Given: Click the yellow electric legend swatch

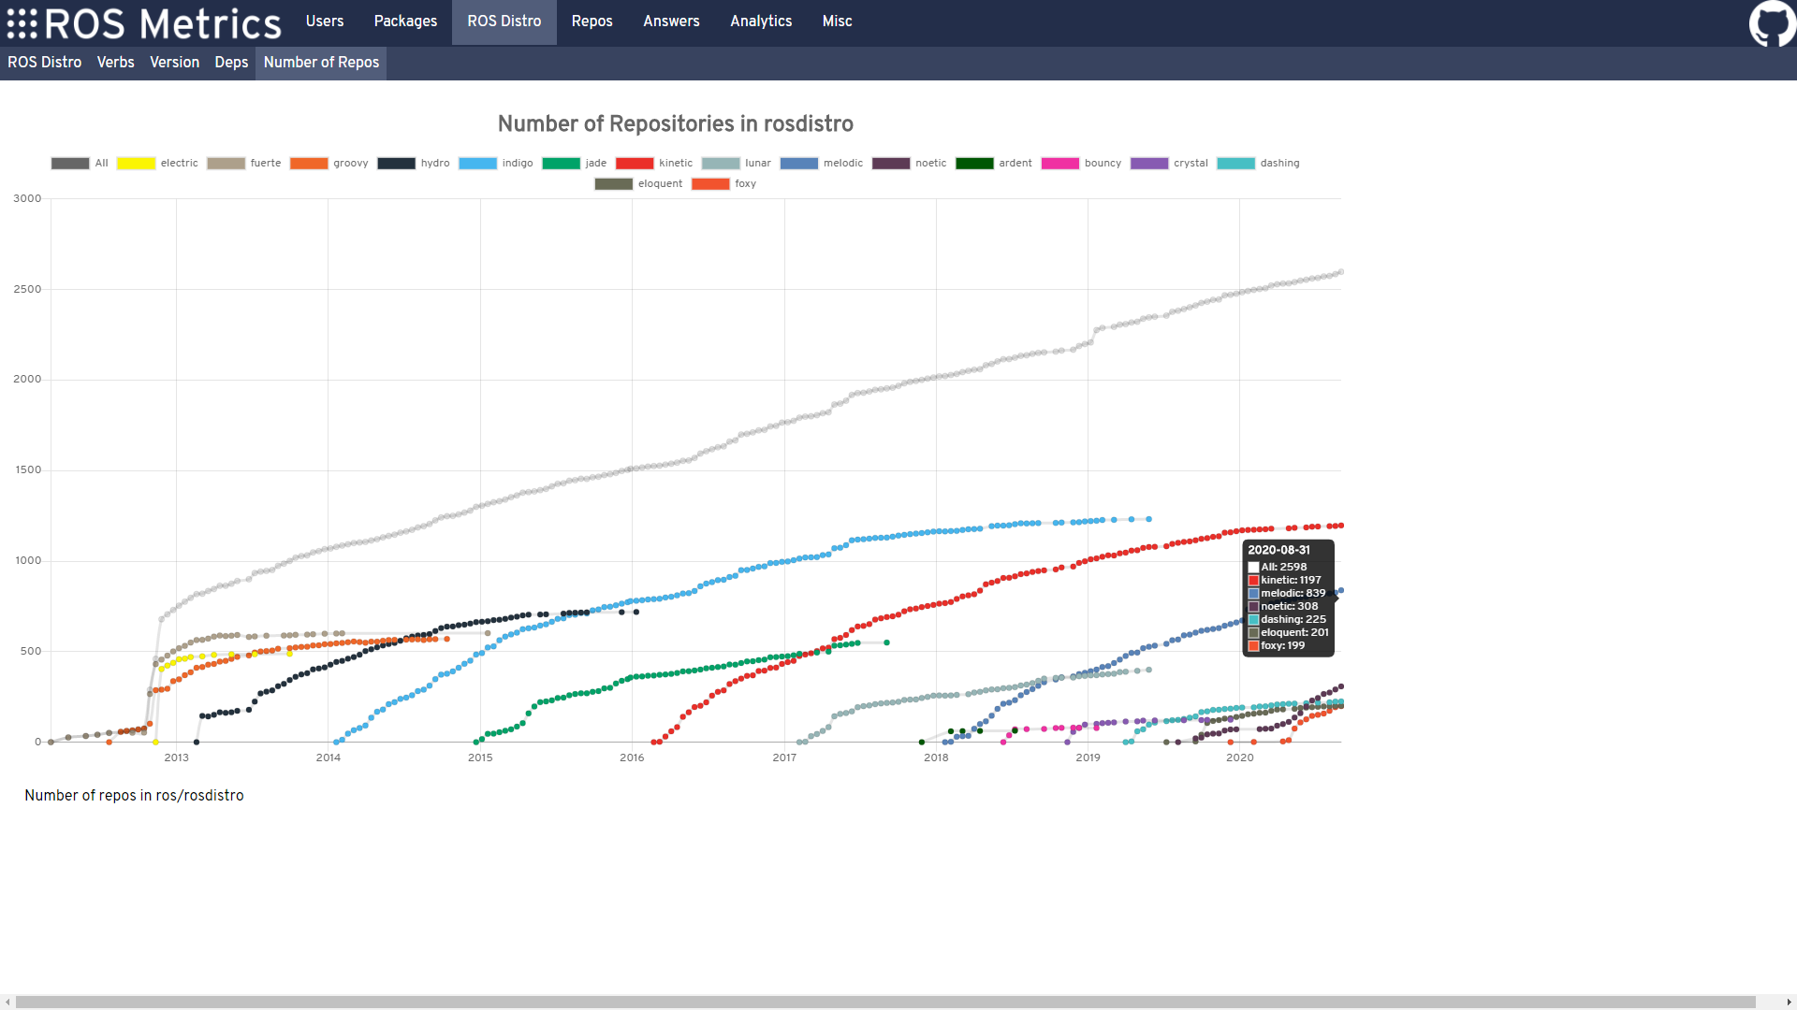Looking at the screenshot, I should click(136, 164).
